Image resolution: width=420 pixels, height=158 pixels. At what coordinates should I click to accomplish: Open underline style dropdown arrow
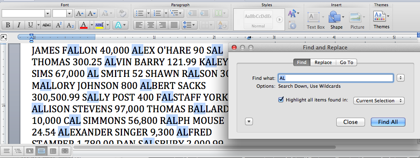[38, 25]
